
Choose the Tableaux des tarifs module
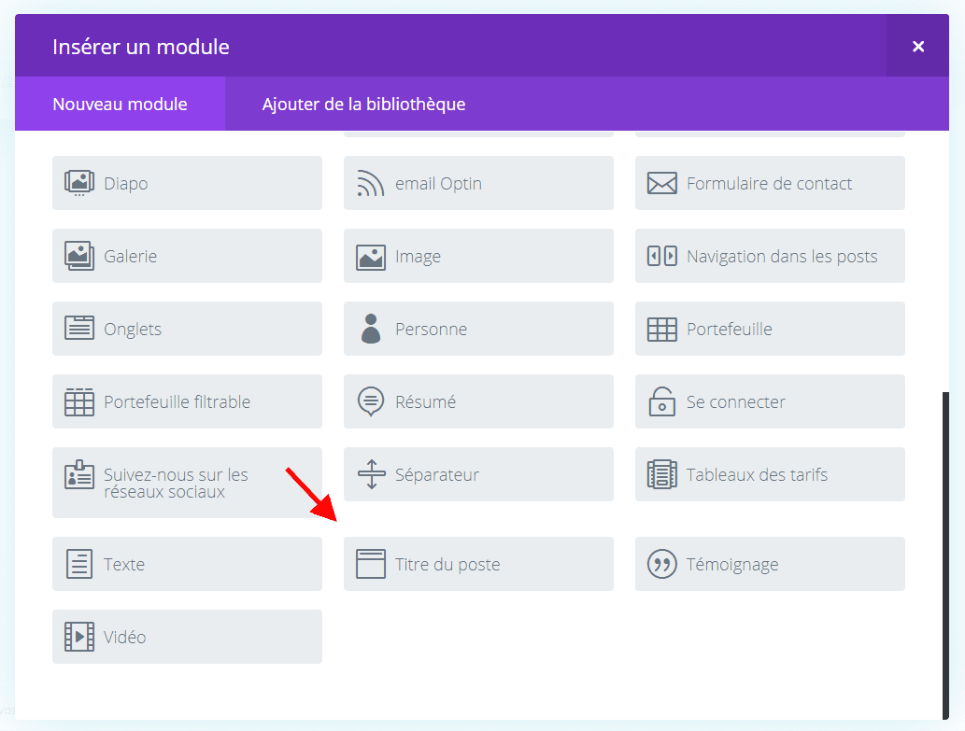point(770,474)
